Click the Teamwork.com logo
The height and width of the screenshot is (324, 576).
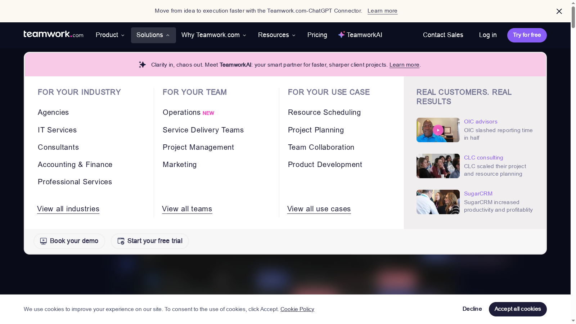[53, 35]
